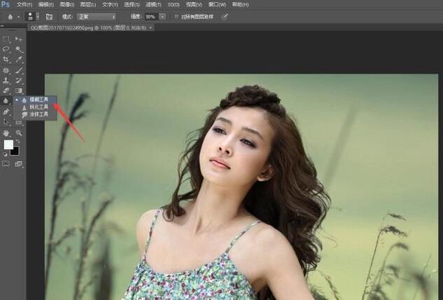Image resolution: width=443 pixels, height=300 pixels.
Task: Choose 涂抹工具 in the tool flyout
Action: (x=36, y=114)
